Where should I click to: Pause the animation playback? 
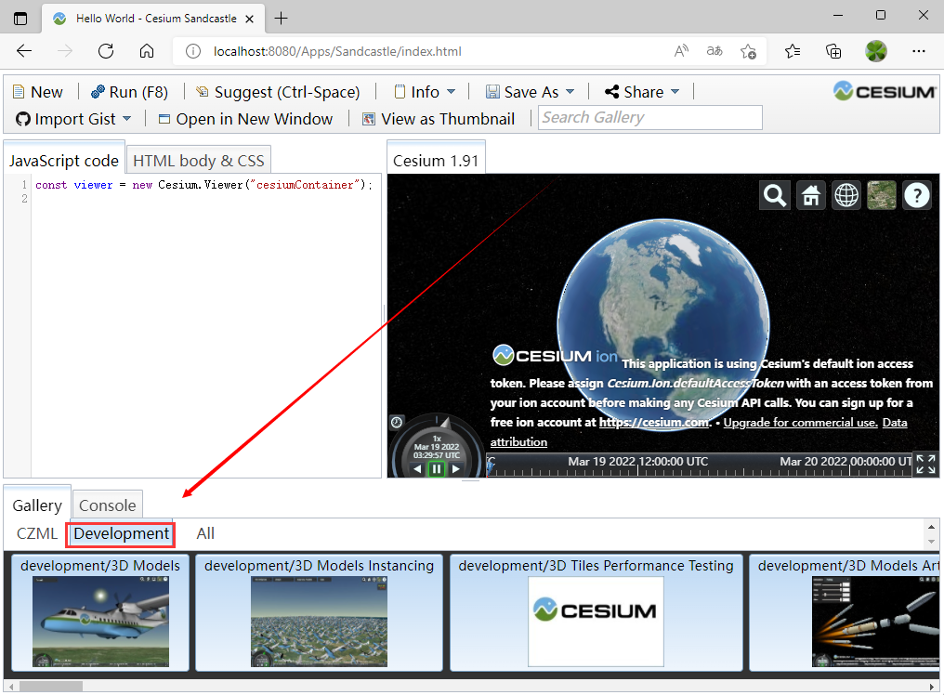point(437,468)
